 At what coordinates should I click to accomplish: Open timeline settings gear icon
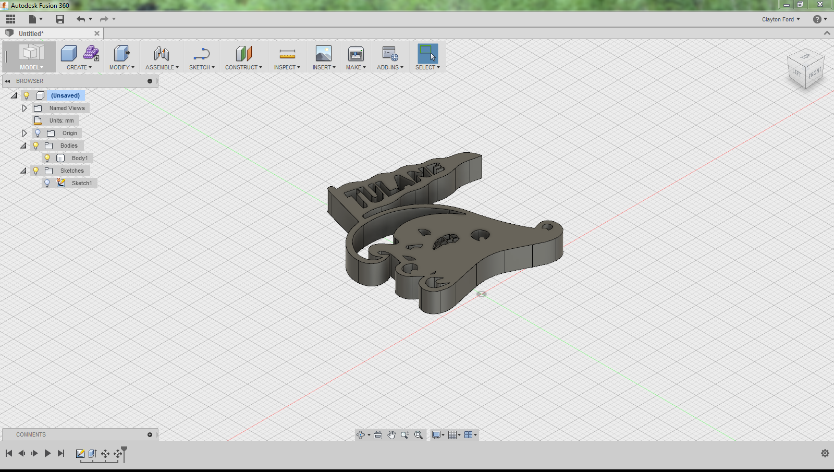[825, 453]
